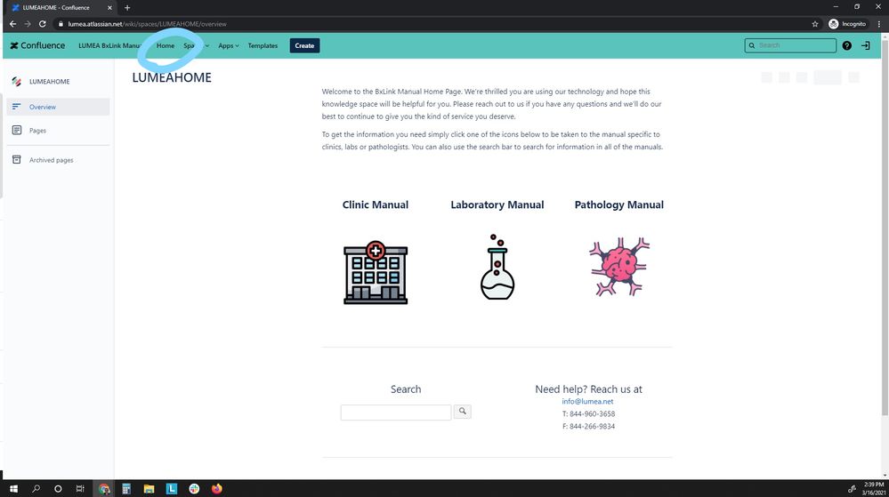Open the blue L app in taskbar

pyautogui.click(x=171, y=488)
